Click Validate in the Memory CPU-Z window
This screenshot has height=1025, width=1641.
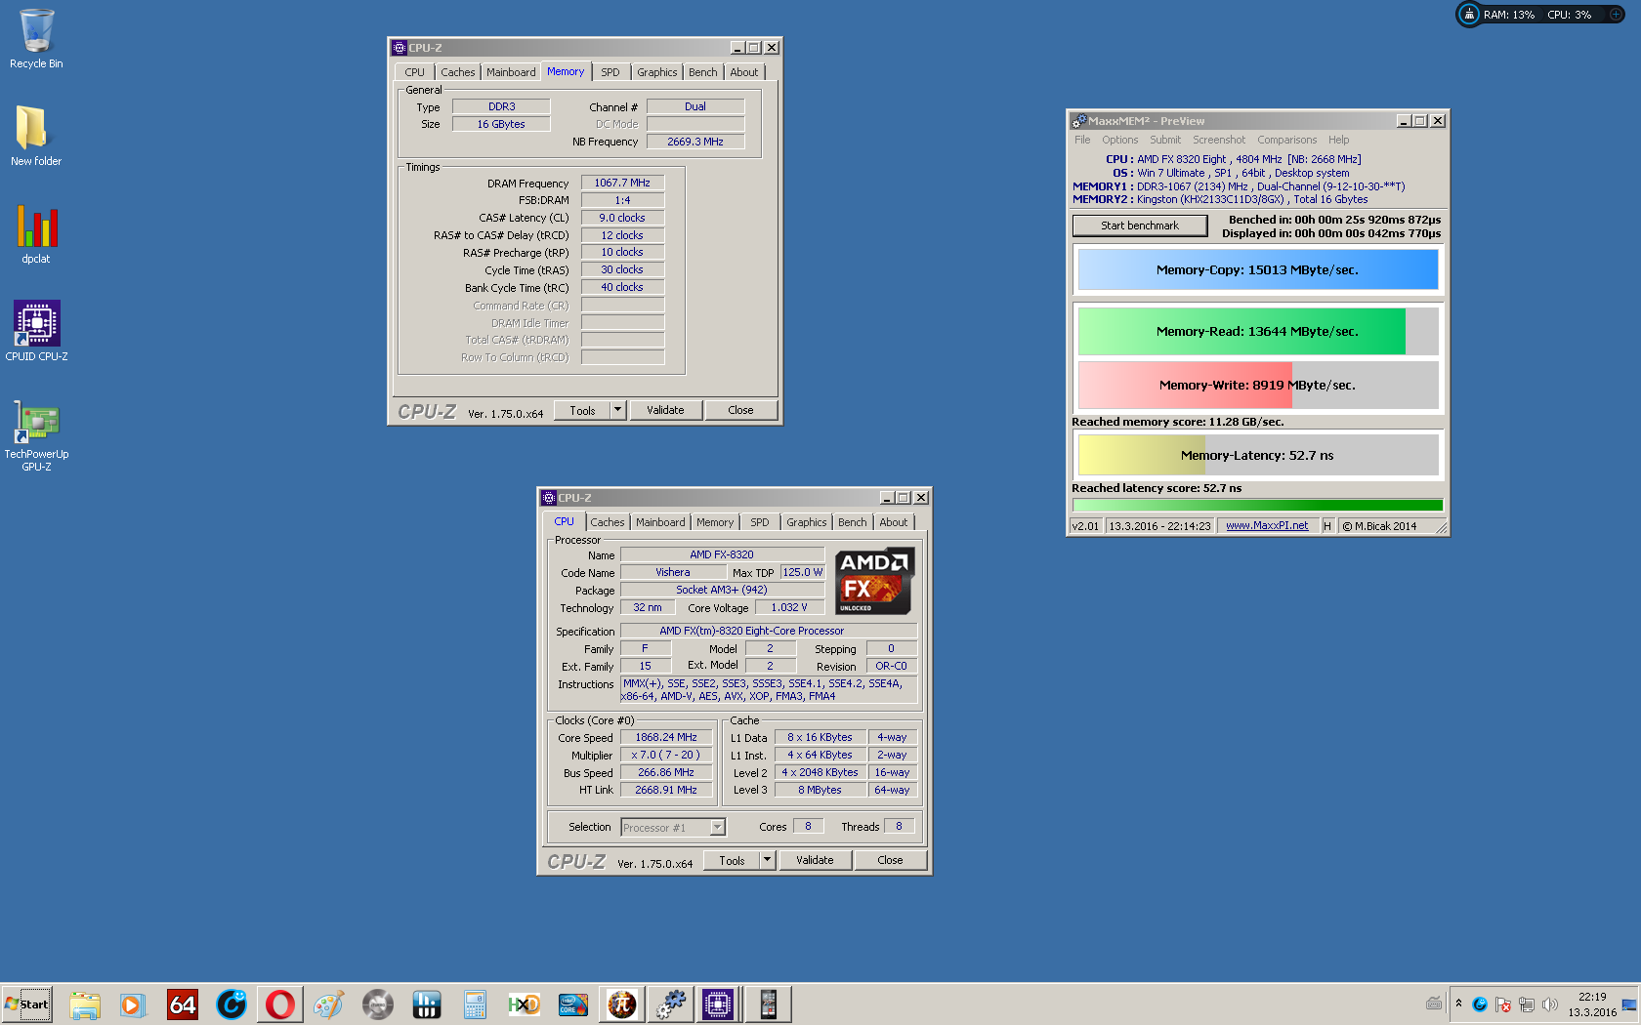(665, 410)
